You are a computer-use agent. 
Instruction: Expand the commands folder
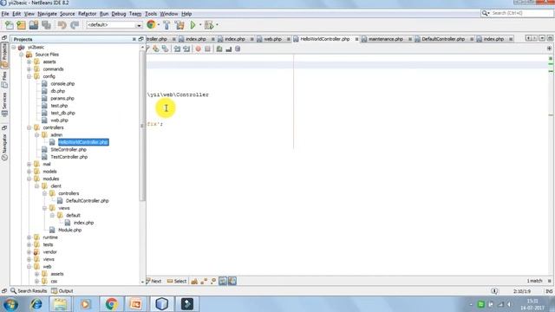[x=29, y=69]
